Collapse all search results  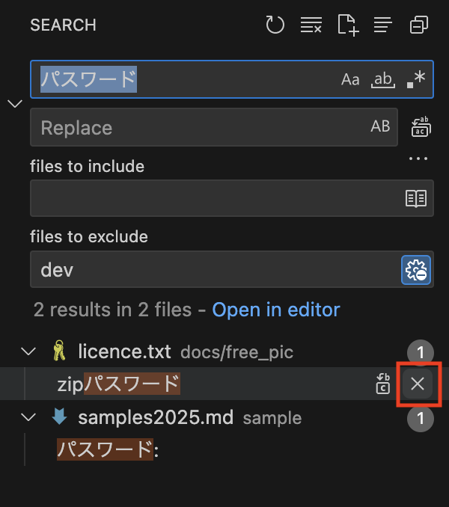(419, 25)
